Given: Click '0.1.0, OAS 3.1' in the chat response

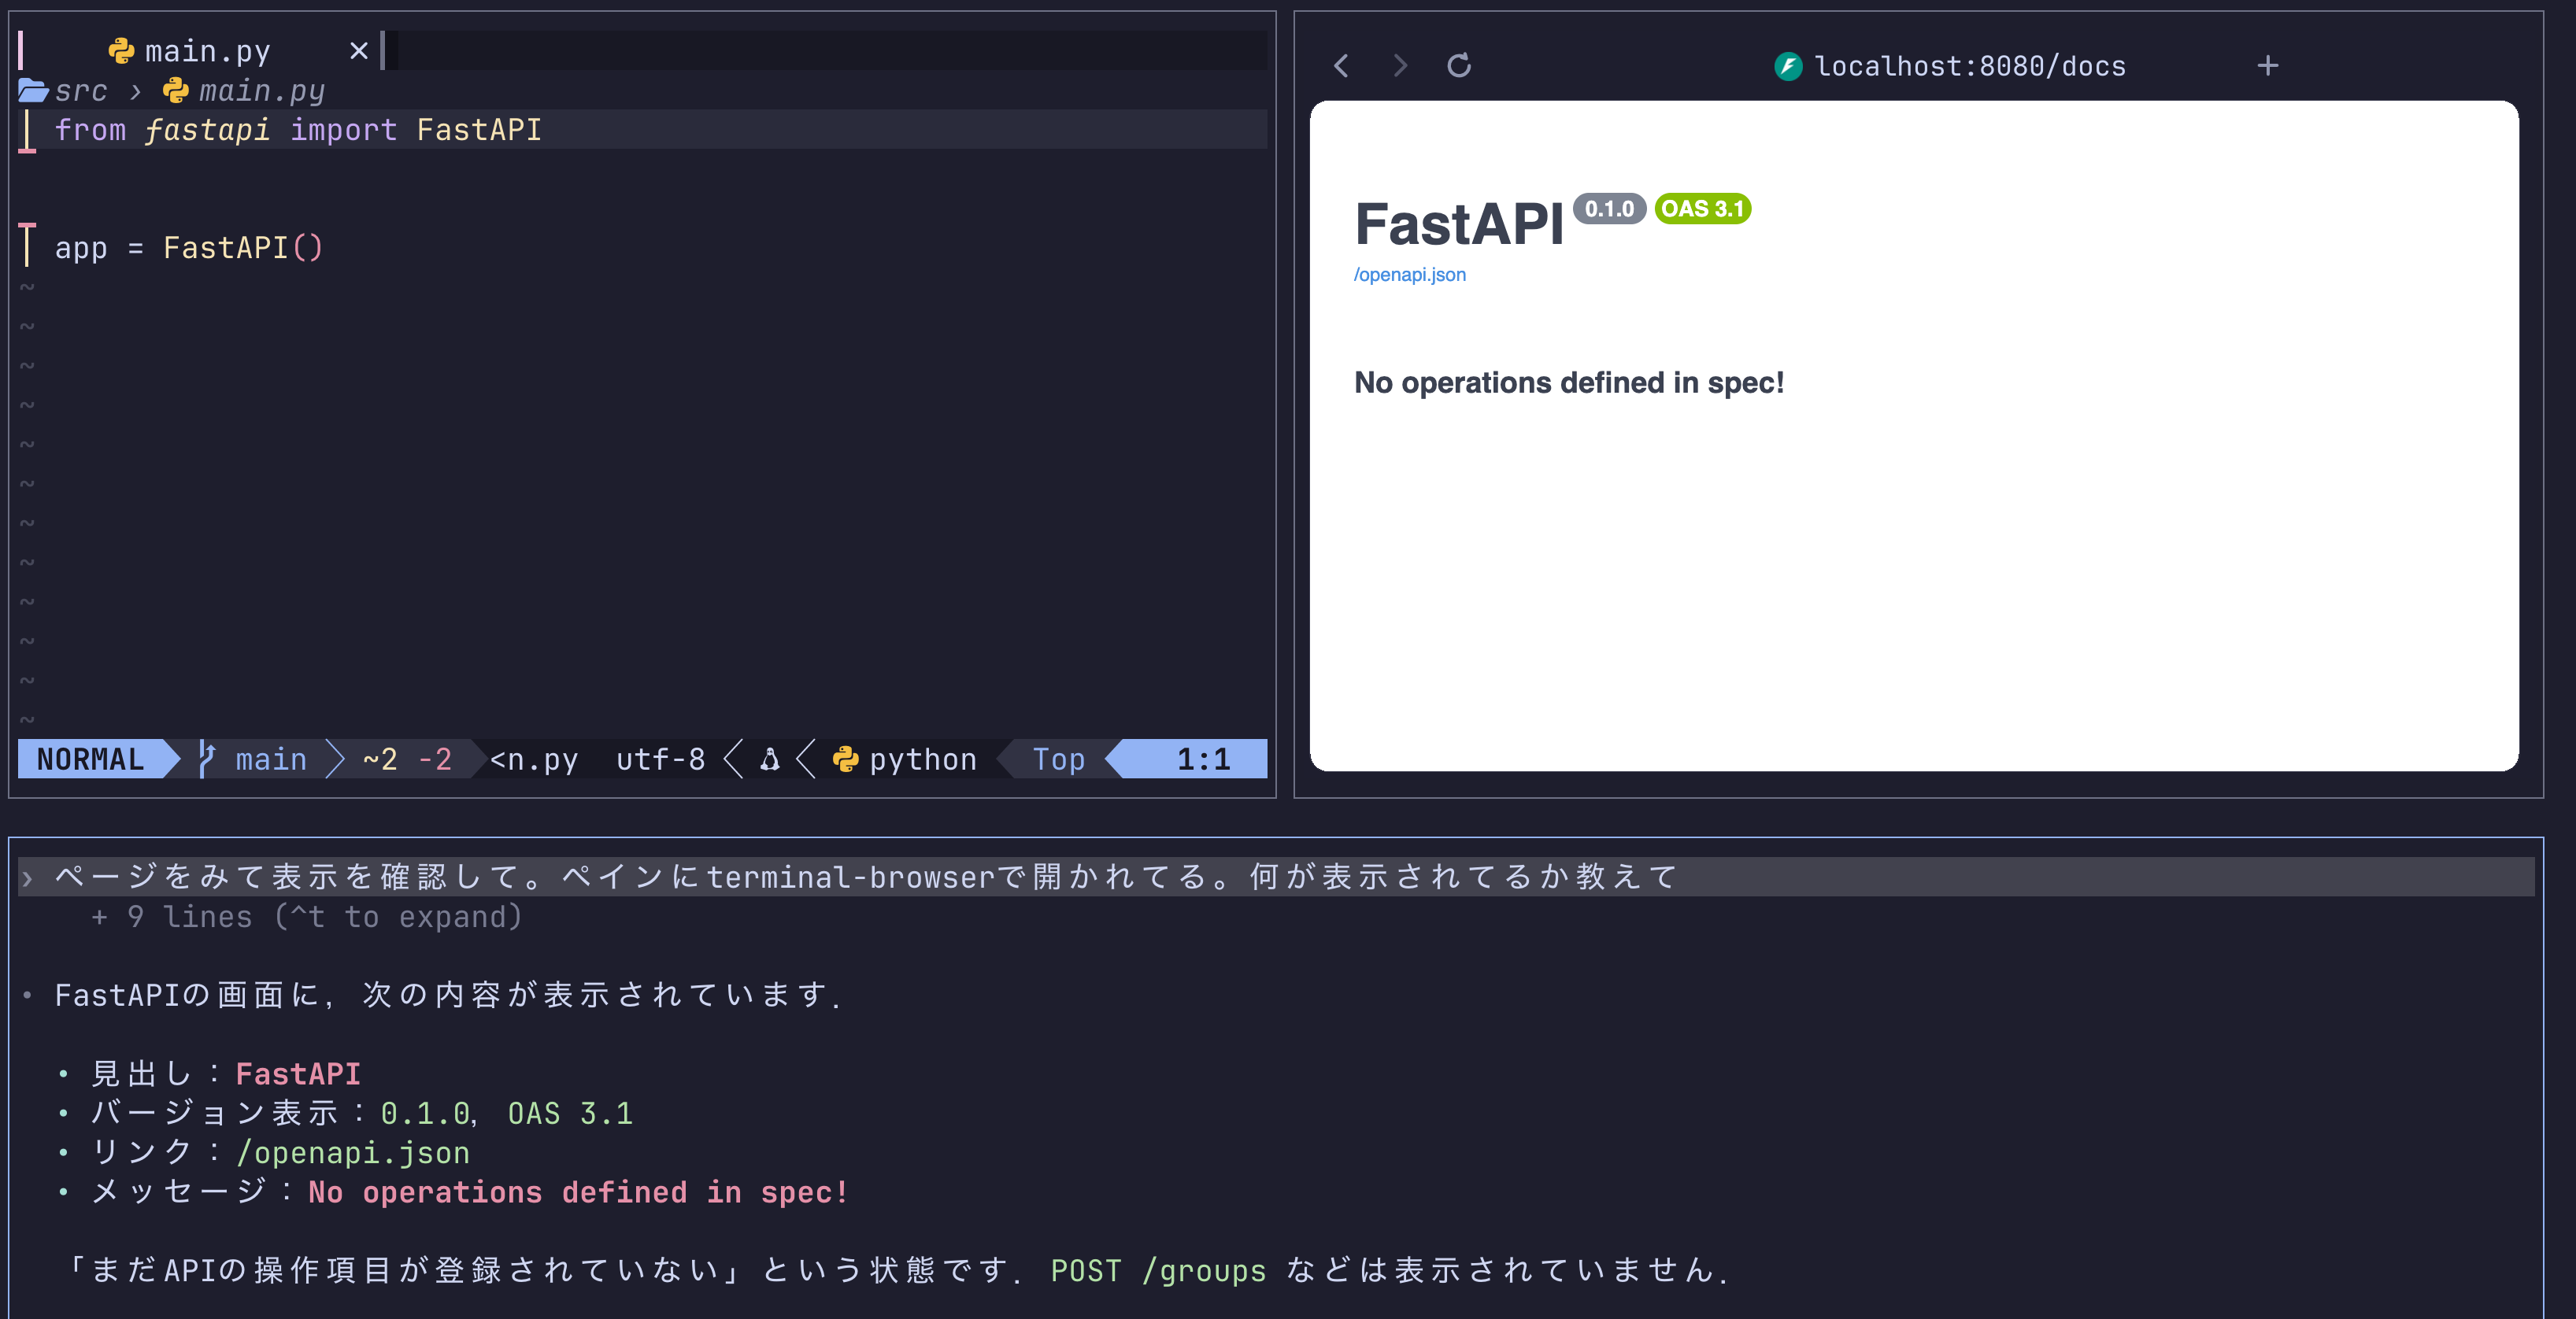Looking at the screenshot, I should (x=507, y=1113).
